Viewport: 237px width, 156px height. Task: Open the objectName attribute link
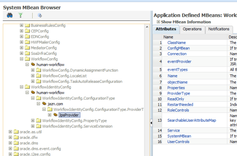click(178, 82)
